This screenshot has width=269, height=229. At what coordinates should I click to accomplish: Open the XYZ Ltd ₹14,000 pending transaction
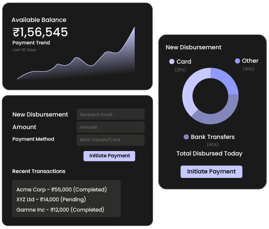pos(51,199)
